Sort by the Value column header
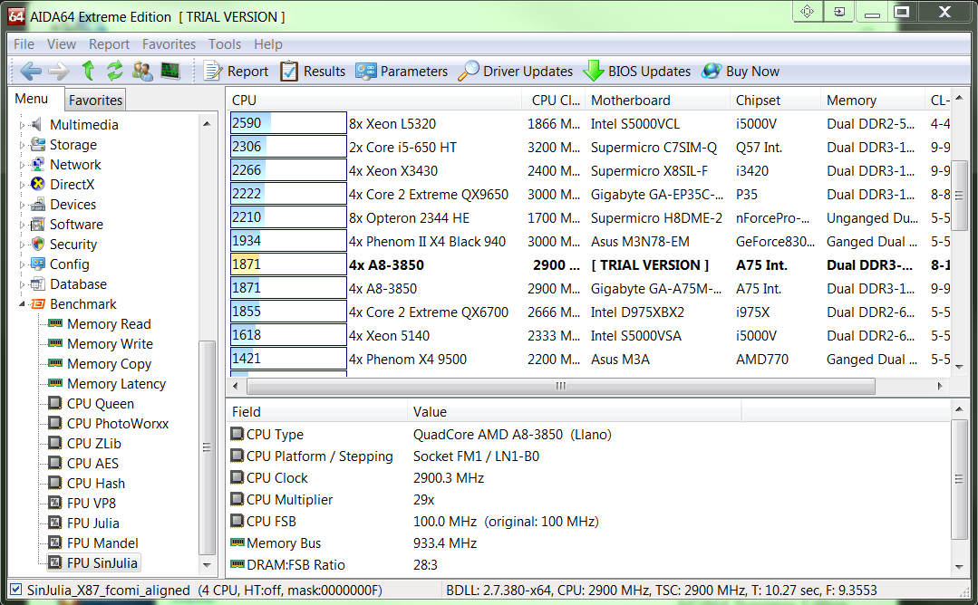Image resolution: width=978 pixels, height=605 pixels. (x=575, y=412)
